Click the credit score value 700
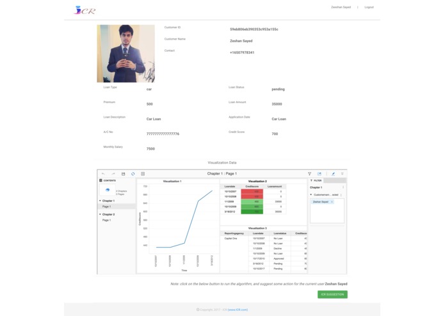This screenshot has height=316, width=445. coord(275,134)
